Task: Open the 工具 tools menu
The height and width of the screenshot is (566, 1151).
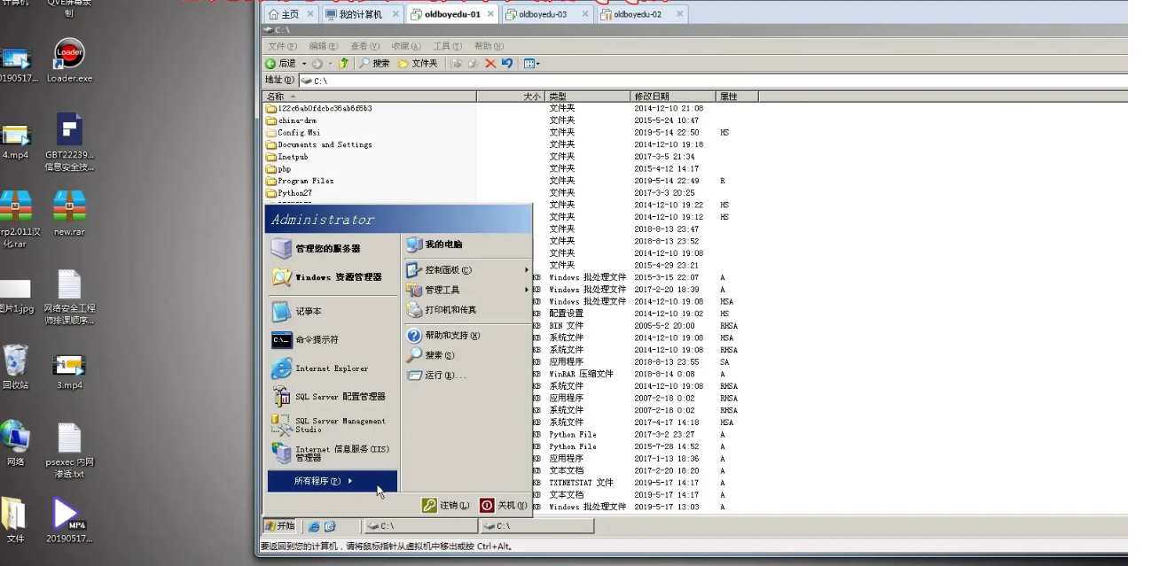Action: pyautogui.click(x=447, y=46)
